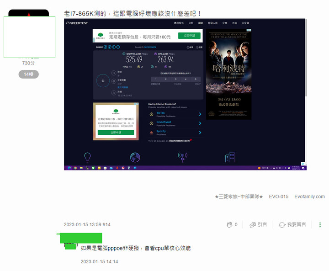The image size is (329, 271).
Task: Open the green three-dot post options menu
Action: pyautogui.click(x=320, y=225)
